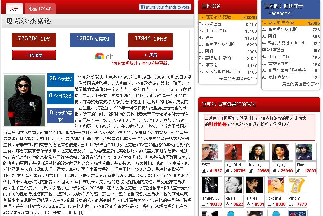
Task: Click username kingmj text
Action: [279, 165]
